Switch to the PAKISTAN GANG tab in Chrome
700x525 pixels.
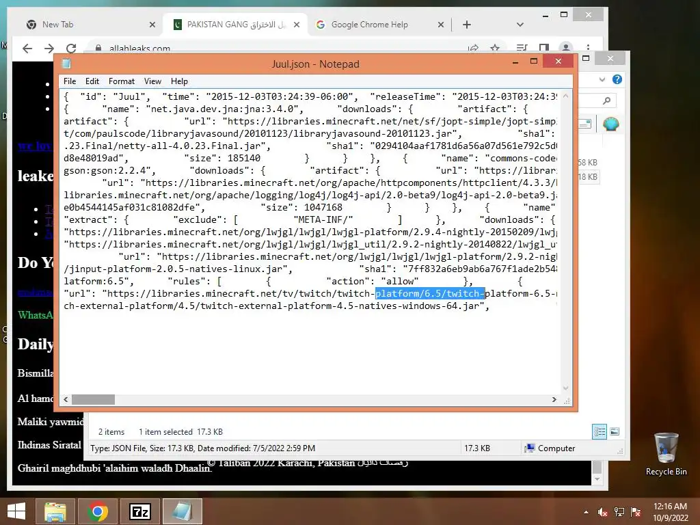[236, 25]
